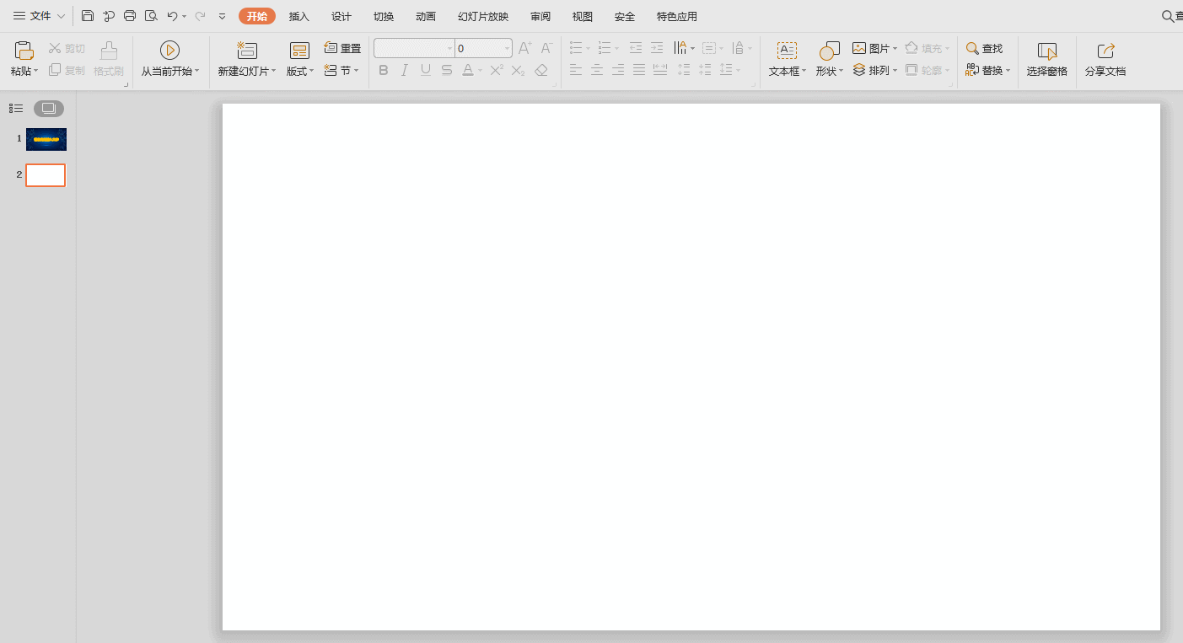Click the Redo arrow icon
1183x643 pixels.
point(200,16)
